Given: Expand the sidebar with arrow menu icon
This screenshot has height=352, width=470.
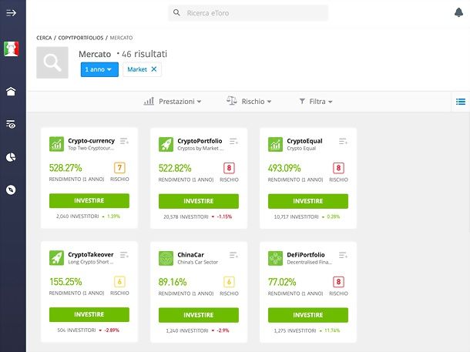Looking at the screenshot, I should point(11,13).
